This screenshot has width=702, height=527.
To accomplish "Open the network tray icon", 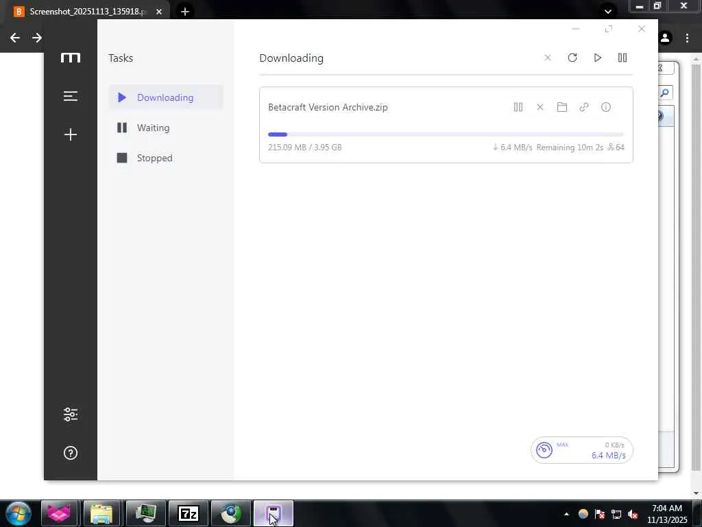I will (616, 514).
